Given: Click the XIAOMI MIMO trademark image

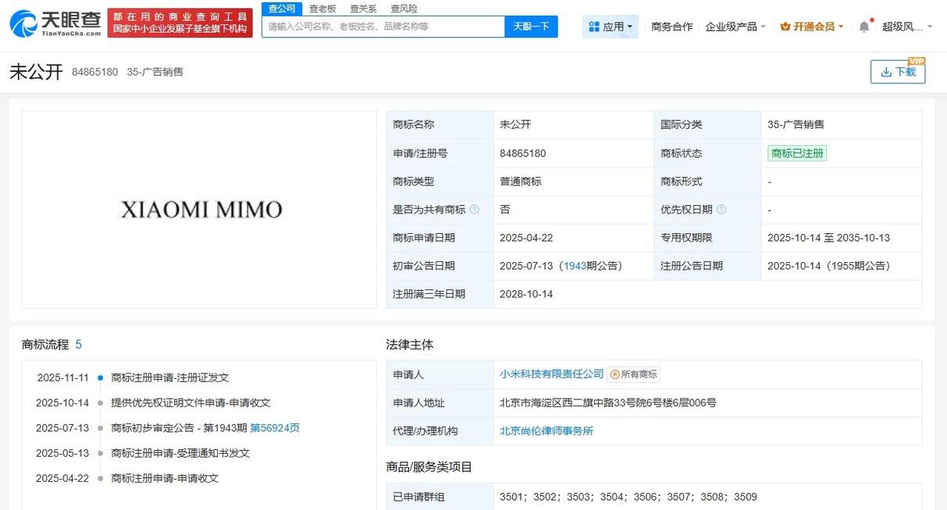Looking at the screenshot, I should pyautogui.click(x=199, y=210).
